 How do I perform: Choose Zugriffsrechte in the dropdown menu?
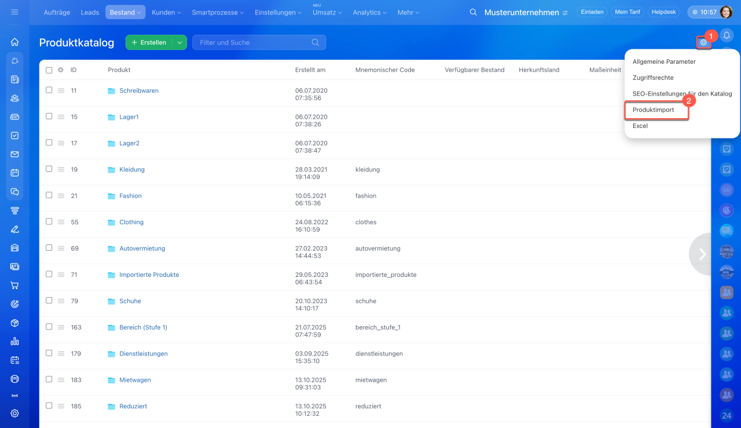(x=652, y=78)
